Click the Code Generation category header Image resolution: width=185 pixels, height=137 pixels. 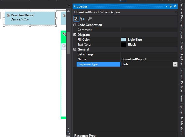[90, 25]
